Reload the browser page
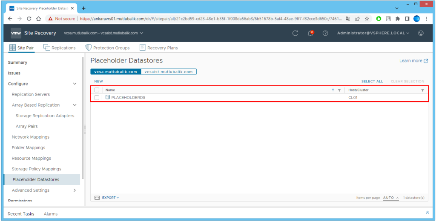436x221 pixels. click(x=29, y=19)
